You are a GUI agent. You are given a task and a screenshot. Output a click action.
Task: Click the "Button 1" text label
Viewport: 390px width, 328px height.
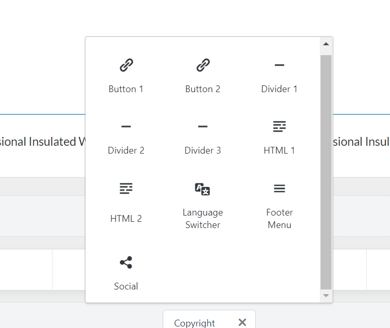point(126,89)
